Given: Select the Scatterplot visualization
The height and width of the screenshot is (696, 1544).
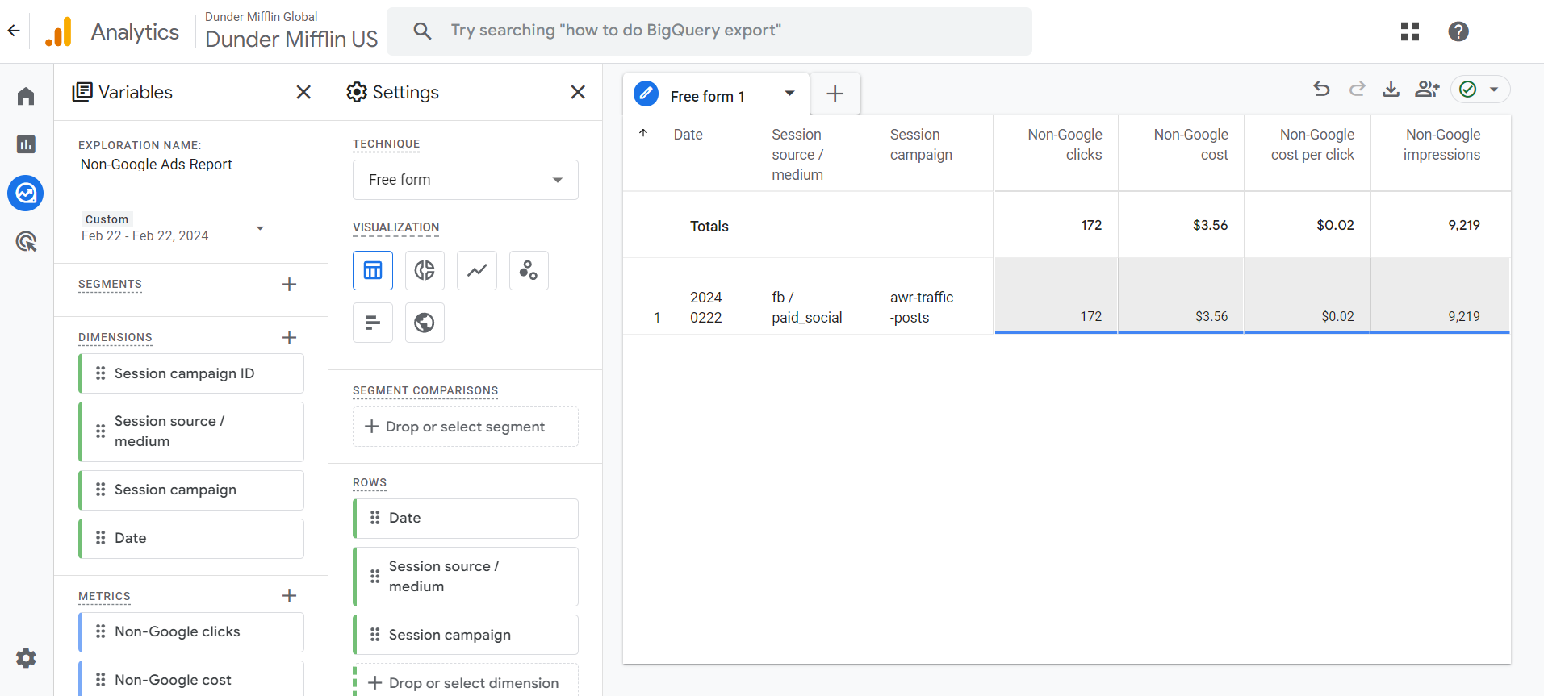Looking at the screenshot, I should pyautogui.click(x=529, y=270).
